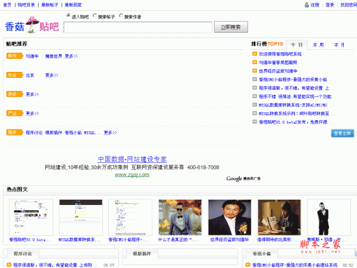Click the orange 程序 category tag

pos(14,133)
